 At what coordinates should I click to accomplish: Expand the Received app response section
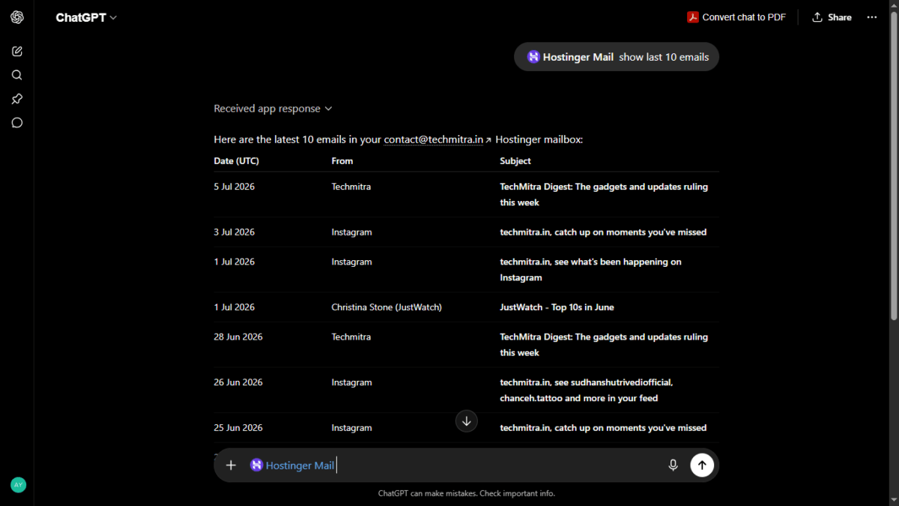[x=273, y=109]
